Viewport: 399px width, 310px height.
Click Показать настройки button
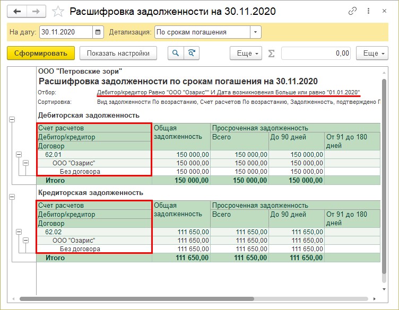tap(118, 53)
